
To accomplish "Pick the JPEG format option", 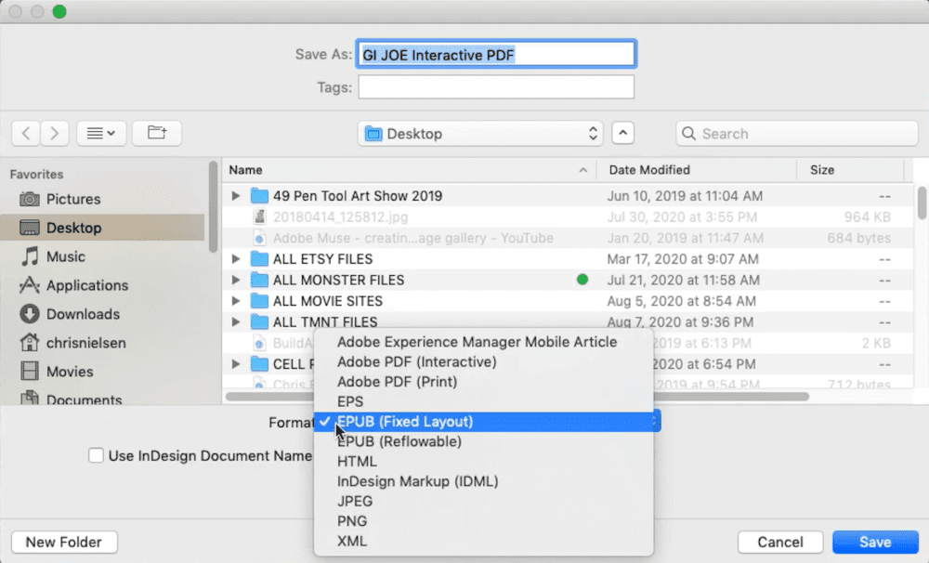I will [357, 501].
